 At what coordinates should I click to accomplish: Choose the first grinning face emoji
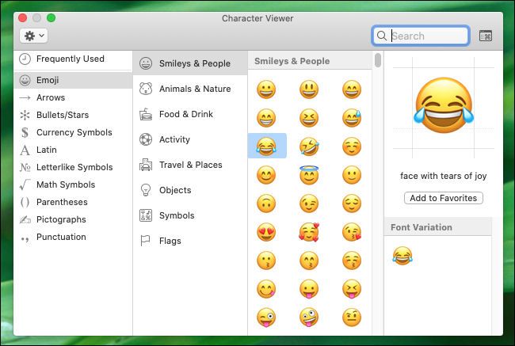[266, 89]
